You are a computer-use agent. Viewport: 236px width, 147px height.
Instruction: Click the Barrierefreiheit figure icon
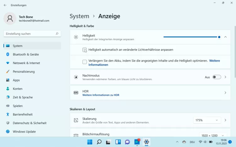(8, 114)
